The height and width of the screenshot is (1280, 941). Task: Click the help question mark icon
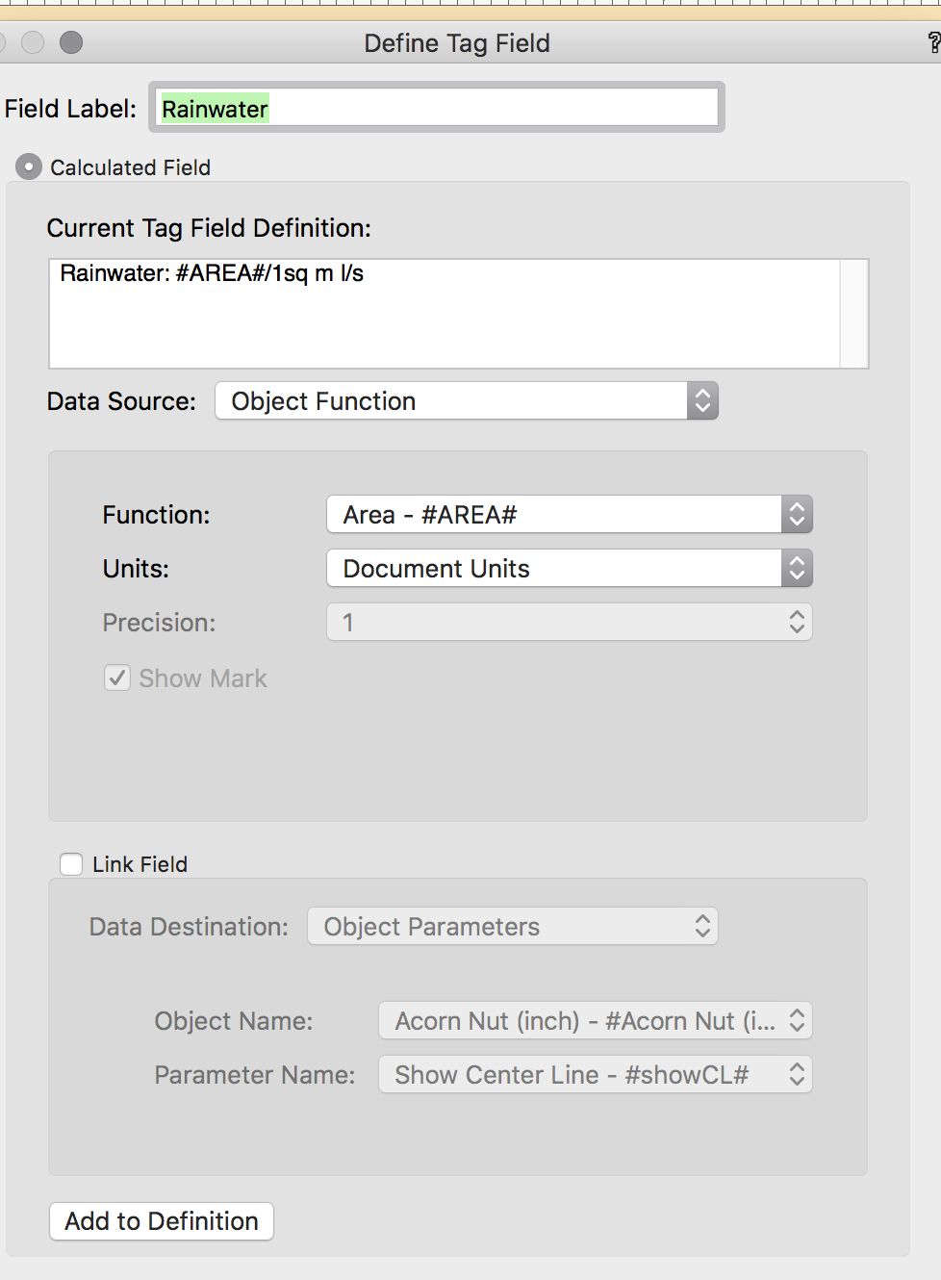(x=931, y=42)
